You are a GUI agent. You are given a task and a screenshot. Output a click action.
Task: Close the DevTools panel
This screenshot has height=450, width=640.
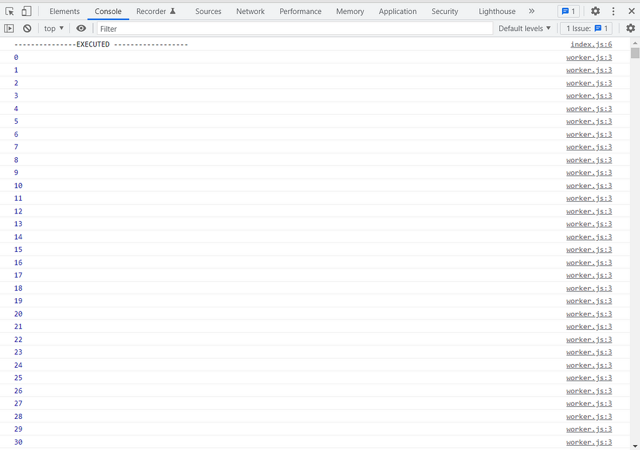pos(631,12)
